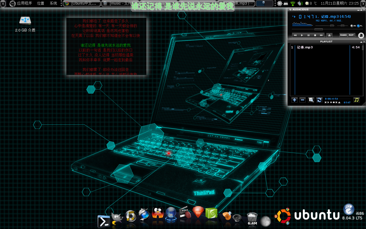Launch the blue globe dock icon

tap(171, 214)
